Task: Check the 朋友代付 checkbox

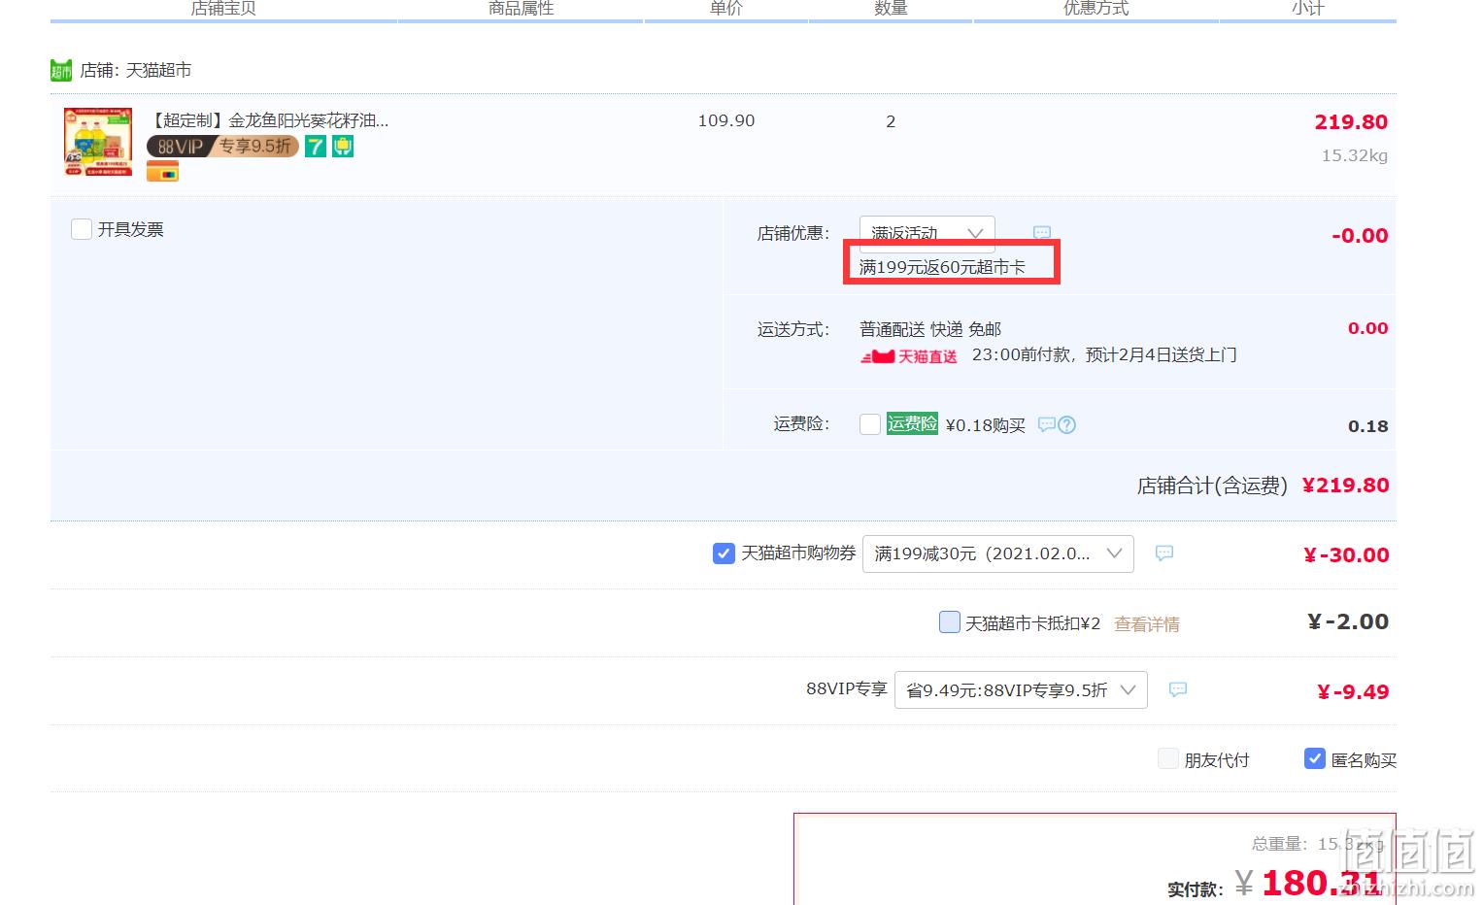Action: [1168, 759]
